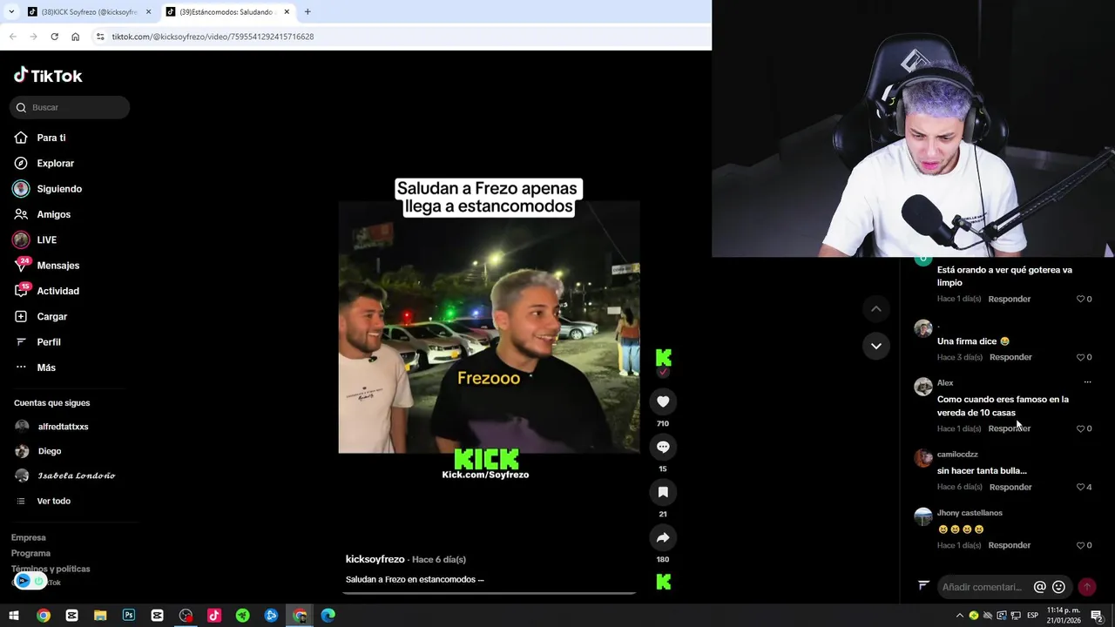Viewport: 1115px width, 627px height.
Task: Open a new browser tab
Action: [x=307, y=12]
